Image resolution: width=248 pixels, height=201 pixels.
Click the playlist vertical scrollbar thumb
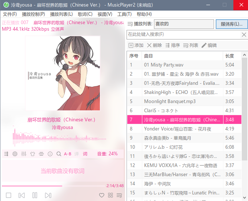(x=244, y=109)
